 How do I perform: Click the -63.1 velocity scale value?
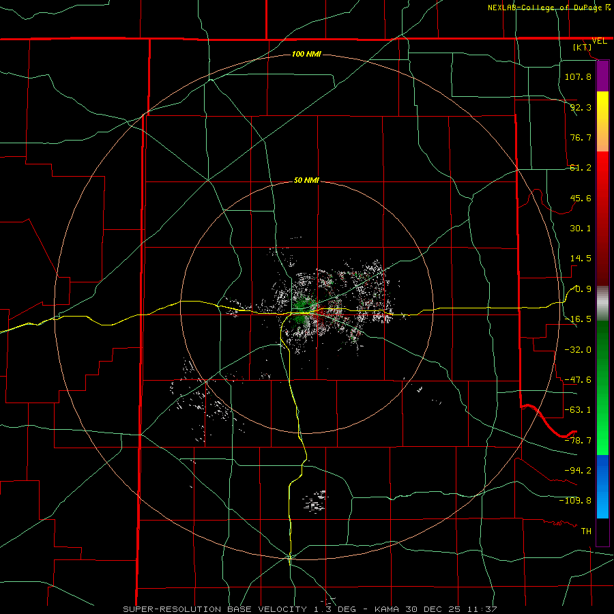[578, 410]
